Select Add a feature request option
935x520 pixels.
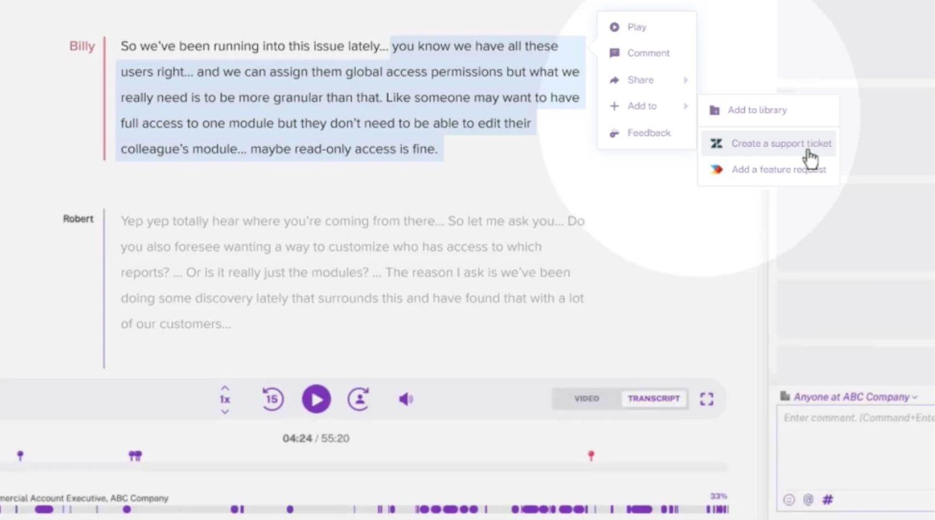[778, 170]
